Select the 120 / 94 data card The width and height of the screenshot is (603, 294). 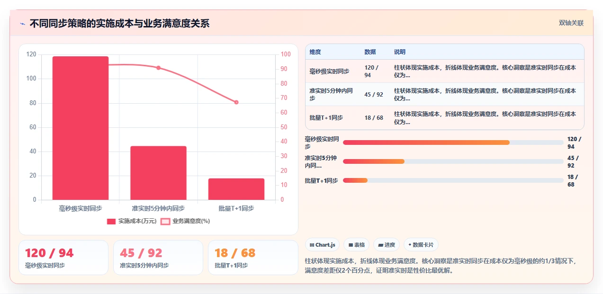pyautogui.click(x=63, y=258)
